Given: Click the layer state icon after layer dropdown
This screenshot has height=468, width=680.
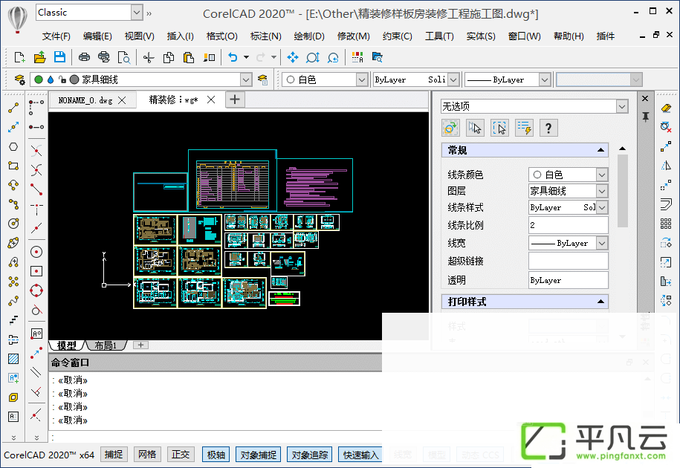Looking at the screenshot, I should coord(262,79).
